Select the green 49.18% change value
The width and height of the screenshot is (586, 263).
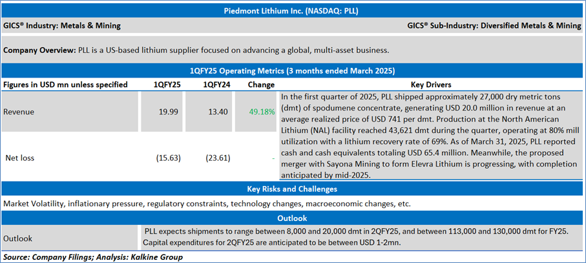click(x=262, y=112)
